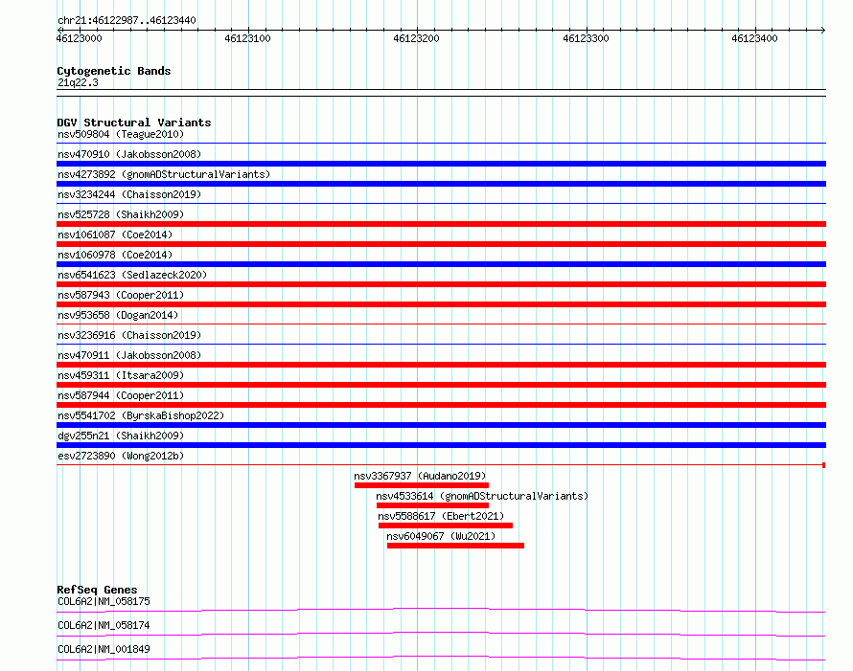This screenshot has height=671, width=853.
Task: Select nsv4533614 (gnomADStructuralVariants) short variant label
Action: 482,496
